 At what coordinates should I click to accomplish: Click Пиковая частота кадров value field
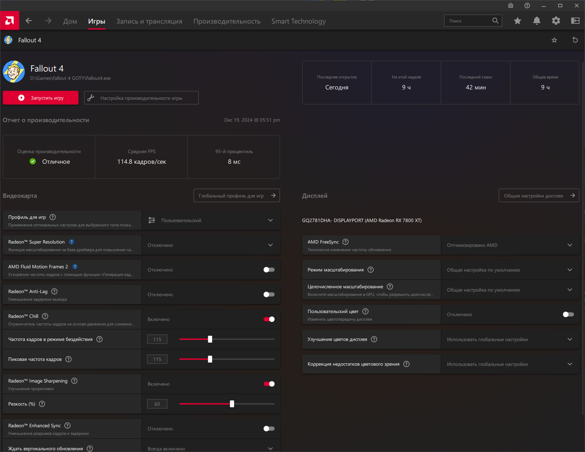(157, 359)
